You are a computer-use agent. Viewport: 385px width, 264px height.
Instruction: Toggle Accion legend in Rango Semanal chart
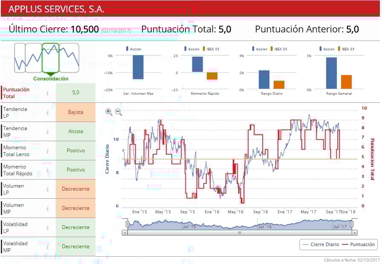click(327, 49)
